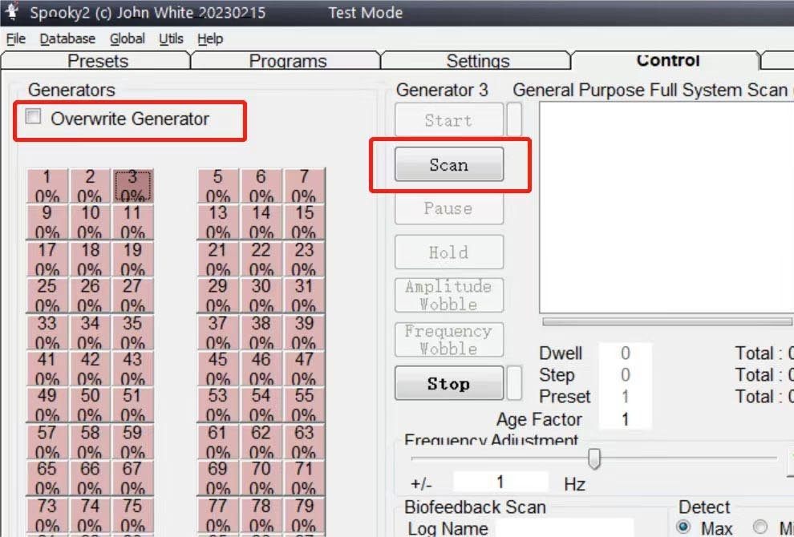Switch to the Settings tab

[x=477, y=60]
